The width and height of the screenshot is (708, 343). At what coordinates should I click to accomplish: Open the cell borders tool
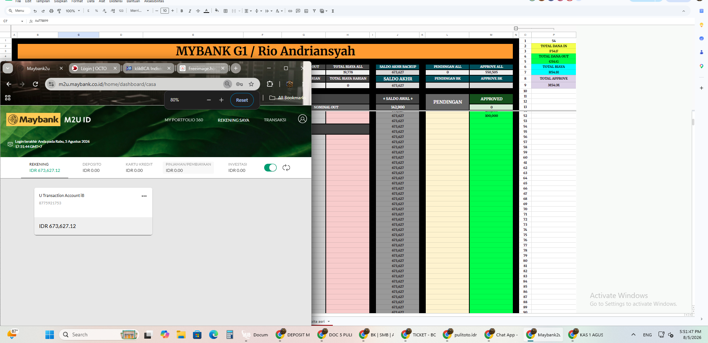[x=225, y=11]
